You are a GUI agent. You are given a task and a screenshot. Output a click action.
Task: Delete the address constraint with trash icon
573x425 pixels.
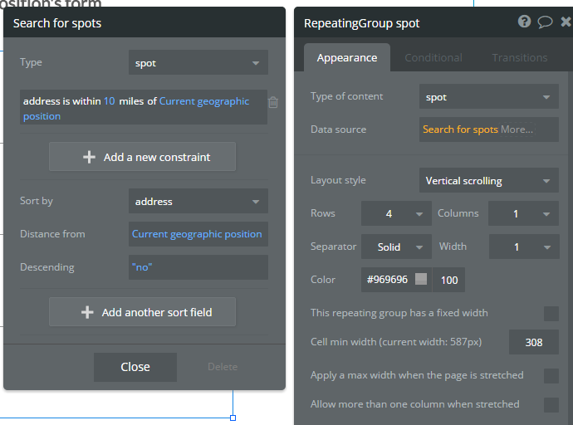[x=273, y=102]
